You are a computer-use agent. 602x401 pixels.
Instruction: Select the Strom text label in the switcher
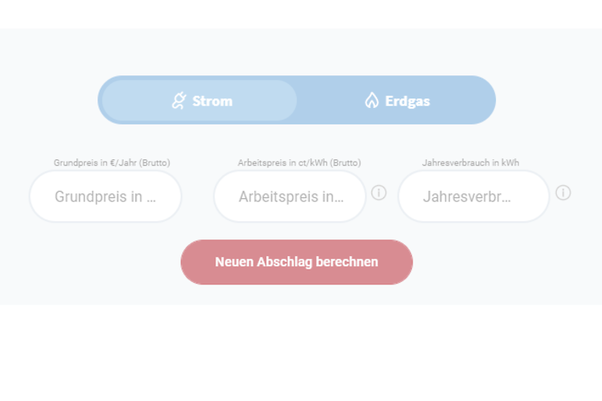tap(212, 101)
